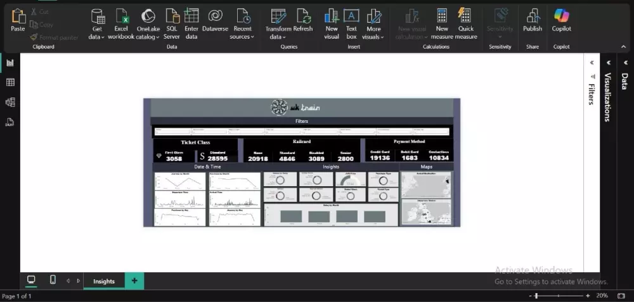Image resolution: width=634 pixels, height=302 pixels.
Task: Create a New measure
Action: click(442, 24)
